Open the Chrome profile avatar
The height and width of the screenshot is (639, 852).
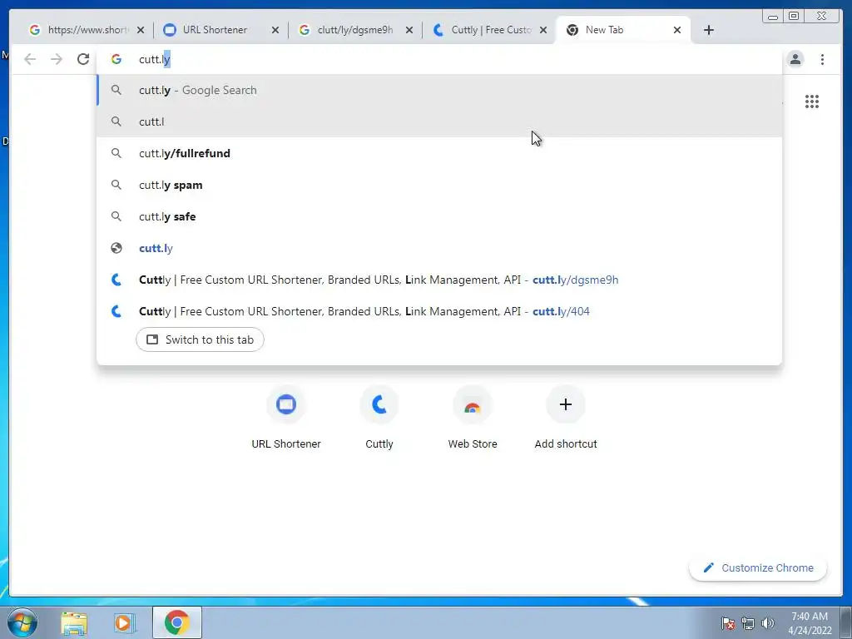click(795, 59)
